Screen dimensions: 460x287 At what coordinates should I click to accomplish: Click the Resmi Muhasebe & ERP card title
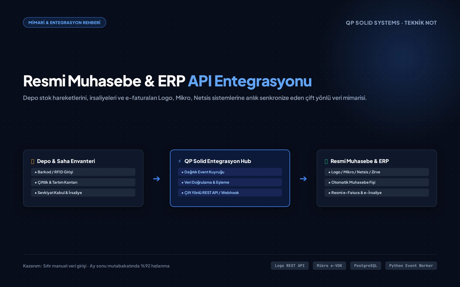359,161
